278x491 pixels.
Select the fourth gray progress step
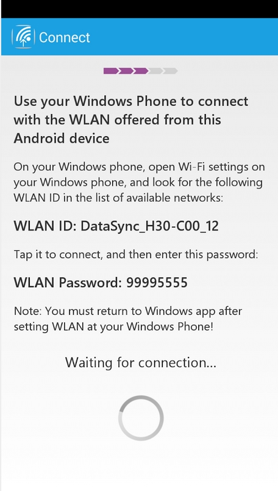coord(155,71)
